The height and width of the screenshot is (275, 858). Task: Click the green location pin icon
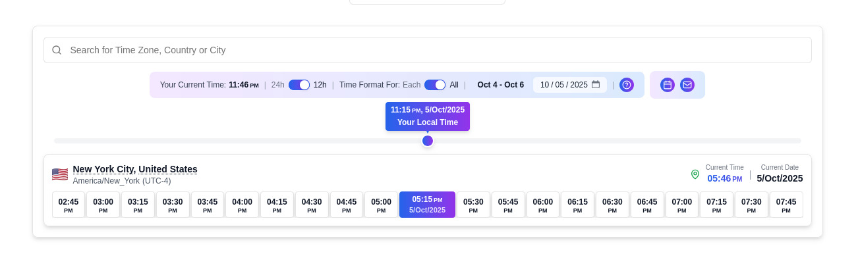pos(695,174)
